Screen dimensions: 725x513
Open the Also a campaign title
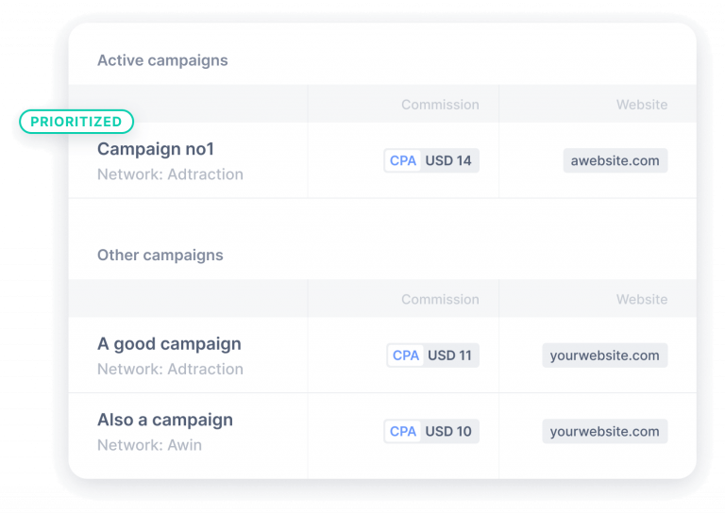tap(165, 420)
